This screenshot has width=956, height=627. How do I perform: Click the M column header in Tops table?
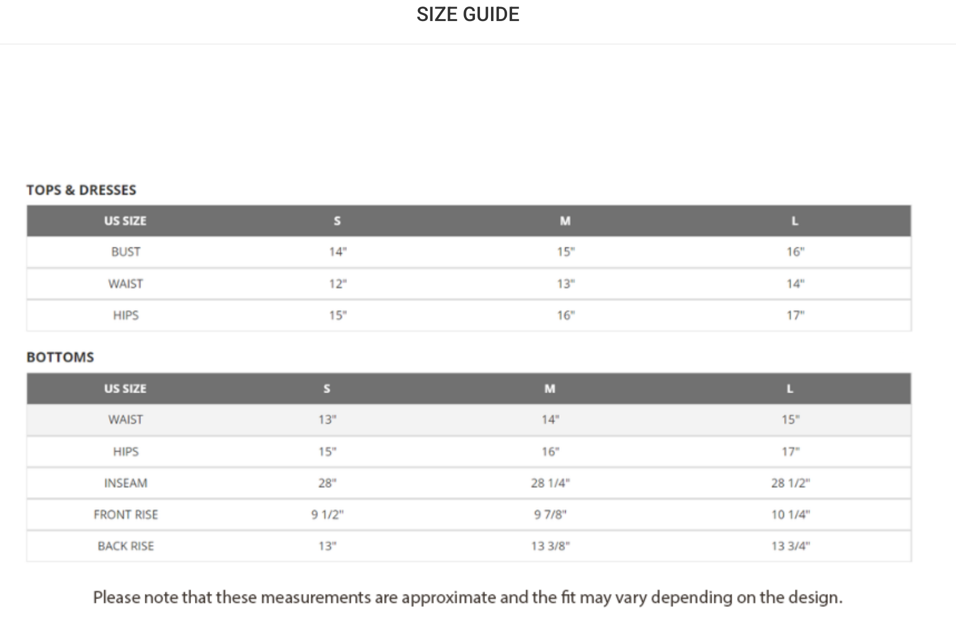(565, 221)
